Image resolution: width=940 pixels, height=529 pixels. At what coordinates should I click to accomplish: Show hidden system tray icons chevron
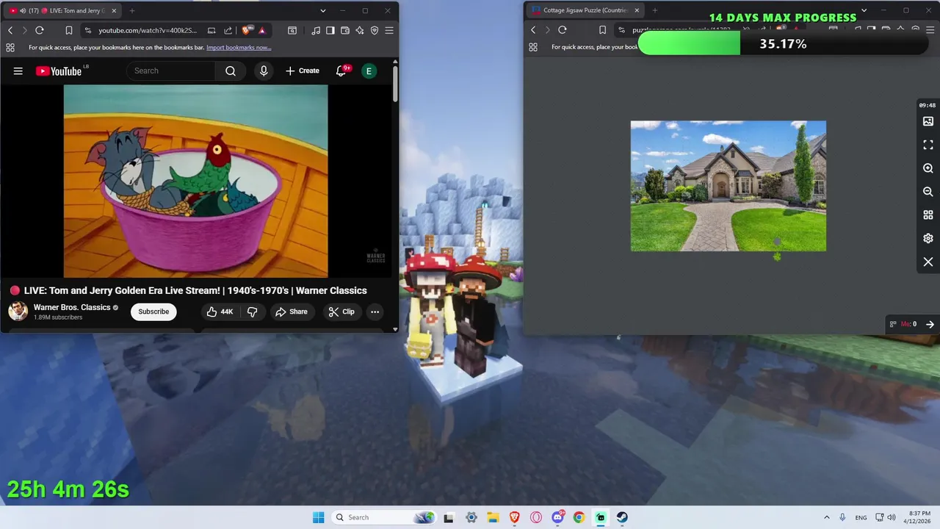click(826, 517)
